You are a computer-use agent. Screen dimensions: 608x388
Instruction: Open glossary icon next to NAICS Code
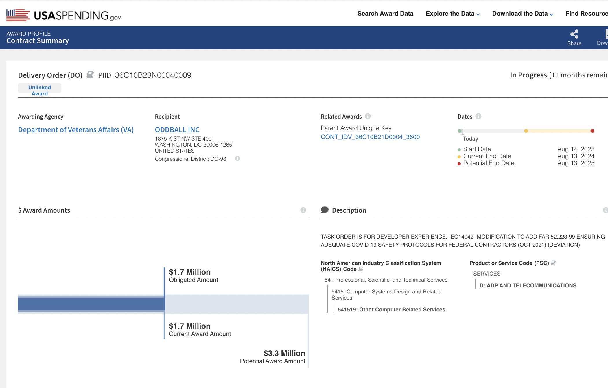(361, 269)
